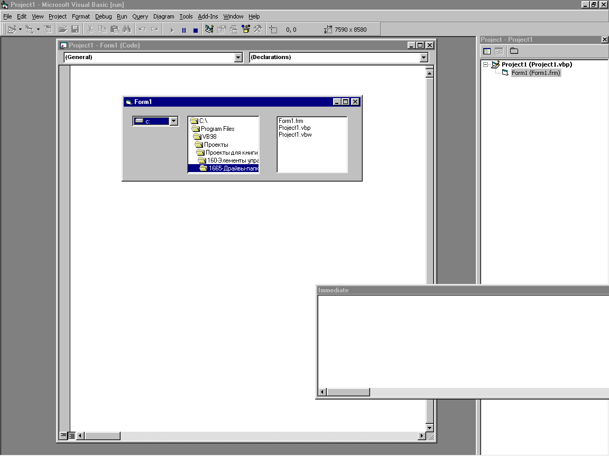
Task: Open the drive c: combo box arrow
Action: point(173,121)
